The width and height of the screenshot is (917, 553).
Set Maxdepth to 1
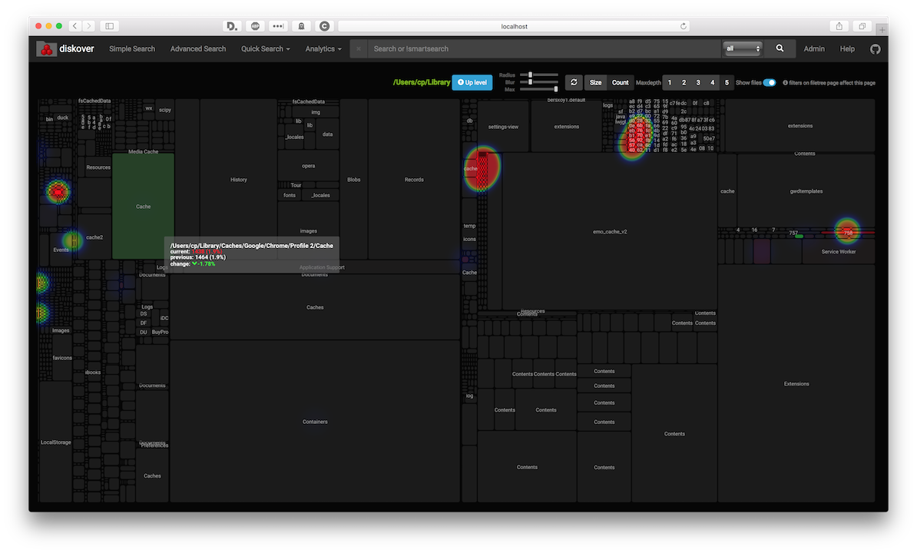tap(670, 82)
